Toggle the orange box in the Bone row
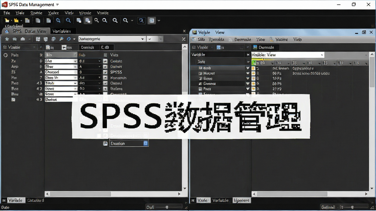Viewport: 376px width, 211px height. point(253,78)
